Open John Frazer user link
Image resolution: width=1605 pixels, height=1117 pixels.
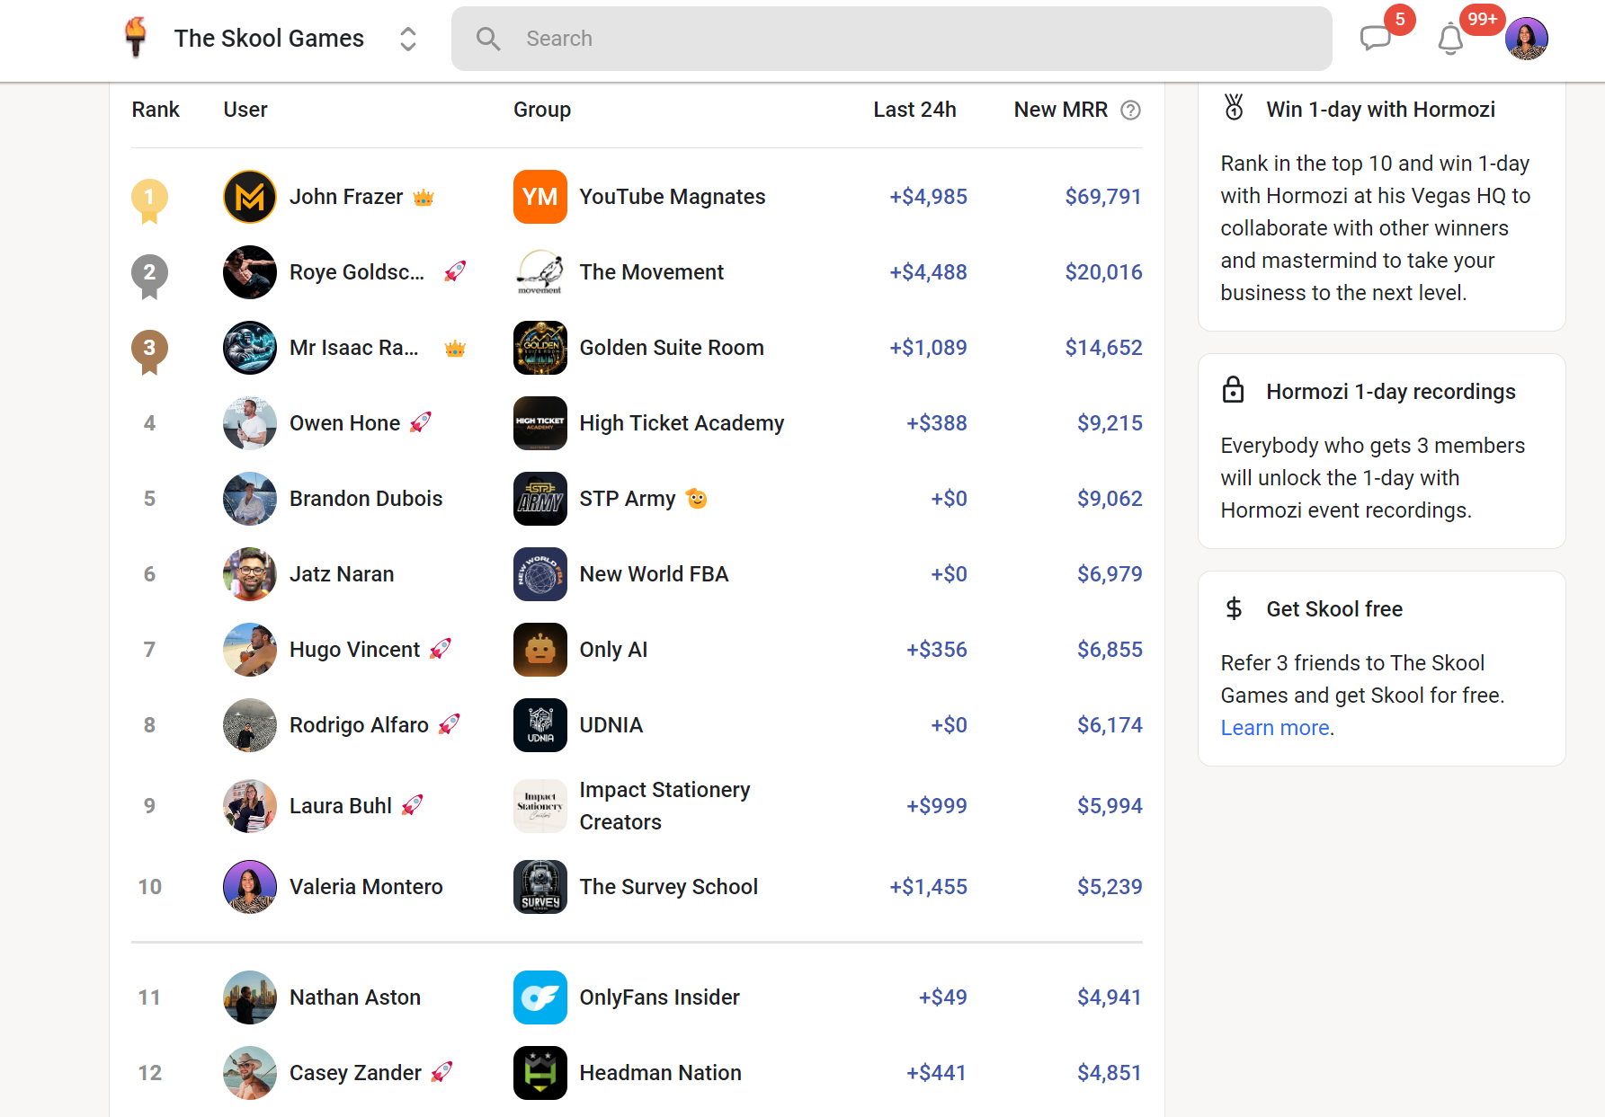[346, 197]
